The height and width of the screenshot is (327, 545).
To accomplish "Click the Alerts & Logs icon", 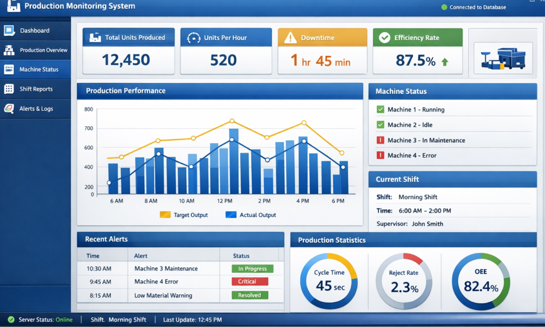I will 9,109.
